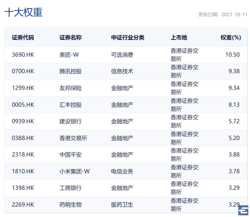Screen dimensions: 250x217
Task: Click 香港证券交易所 in the 美团-W row
Action: 184,55
